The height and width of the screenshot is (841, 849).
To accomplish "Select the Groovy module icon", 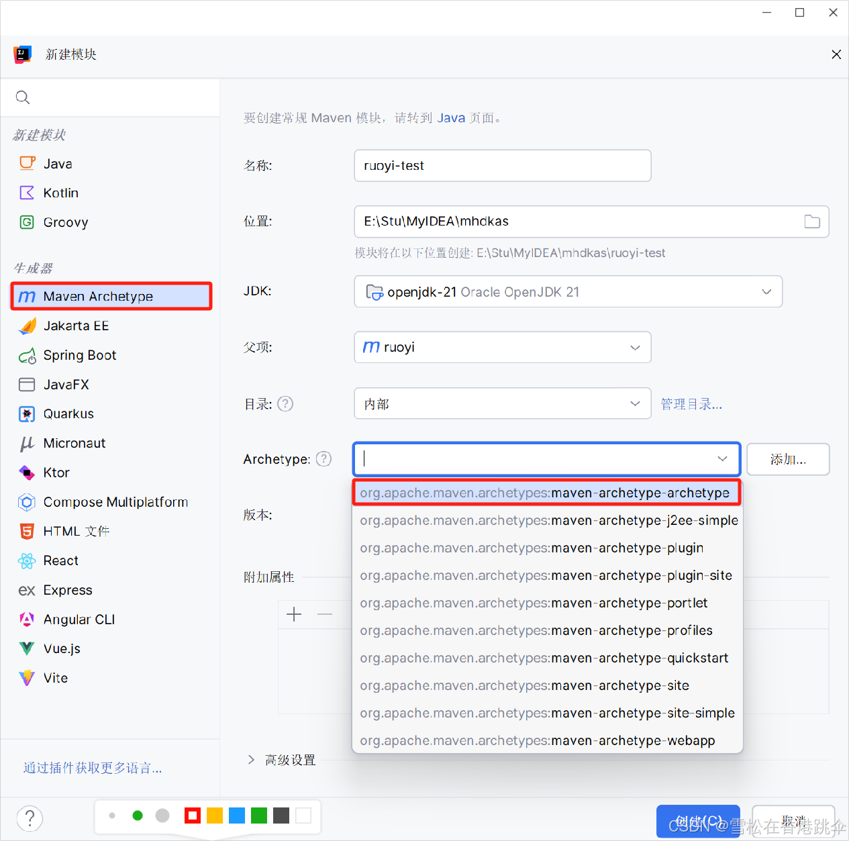I will tap(27, 222).
